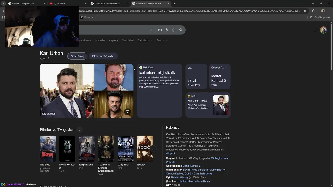Viewport: 333px width, 187px height.
Task: Select the Alışveriş search filter
Action: click(x=113, y=40)
